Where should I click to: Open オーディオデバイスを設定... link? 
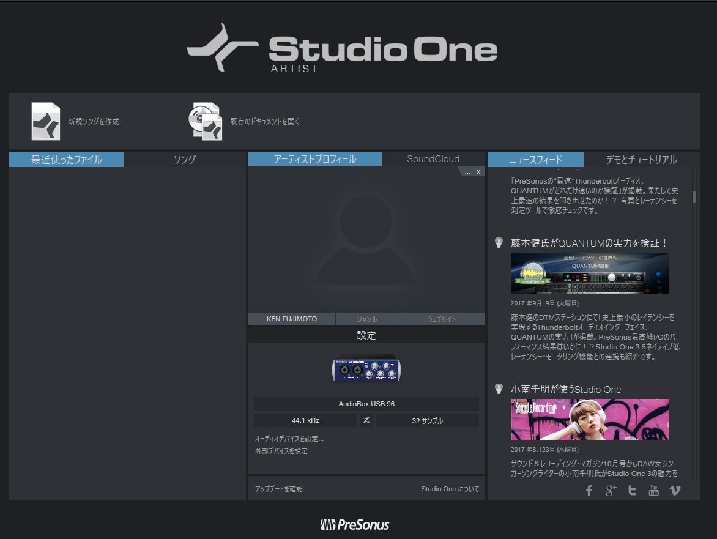click(289, 439)
